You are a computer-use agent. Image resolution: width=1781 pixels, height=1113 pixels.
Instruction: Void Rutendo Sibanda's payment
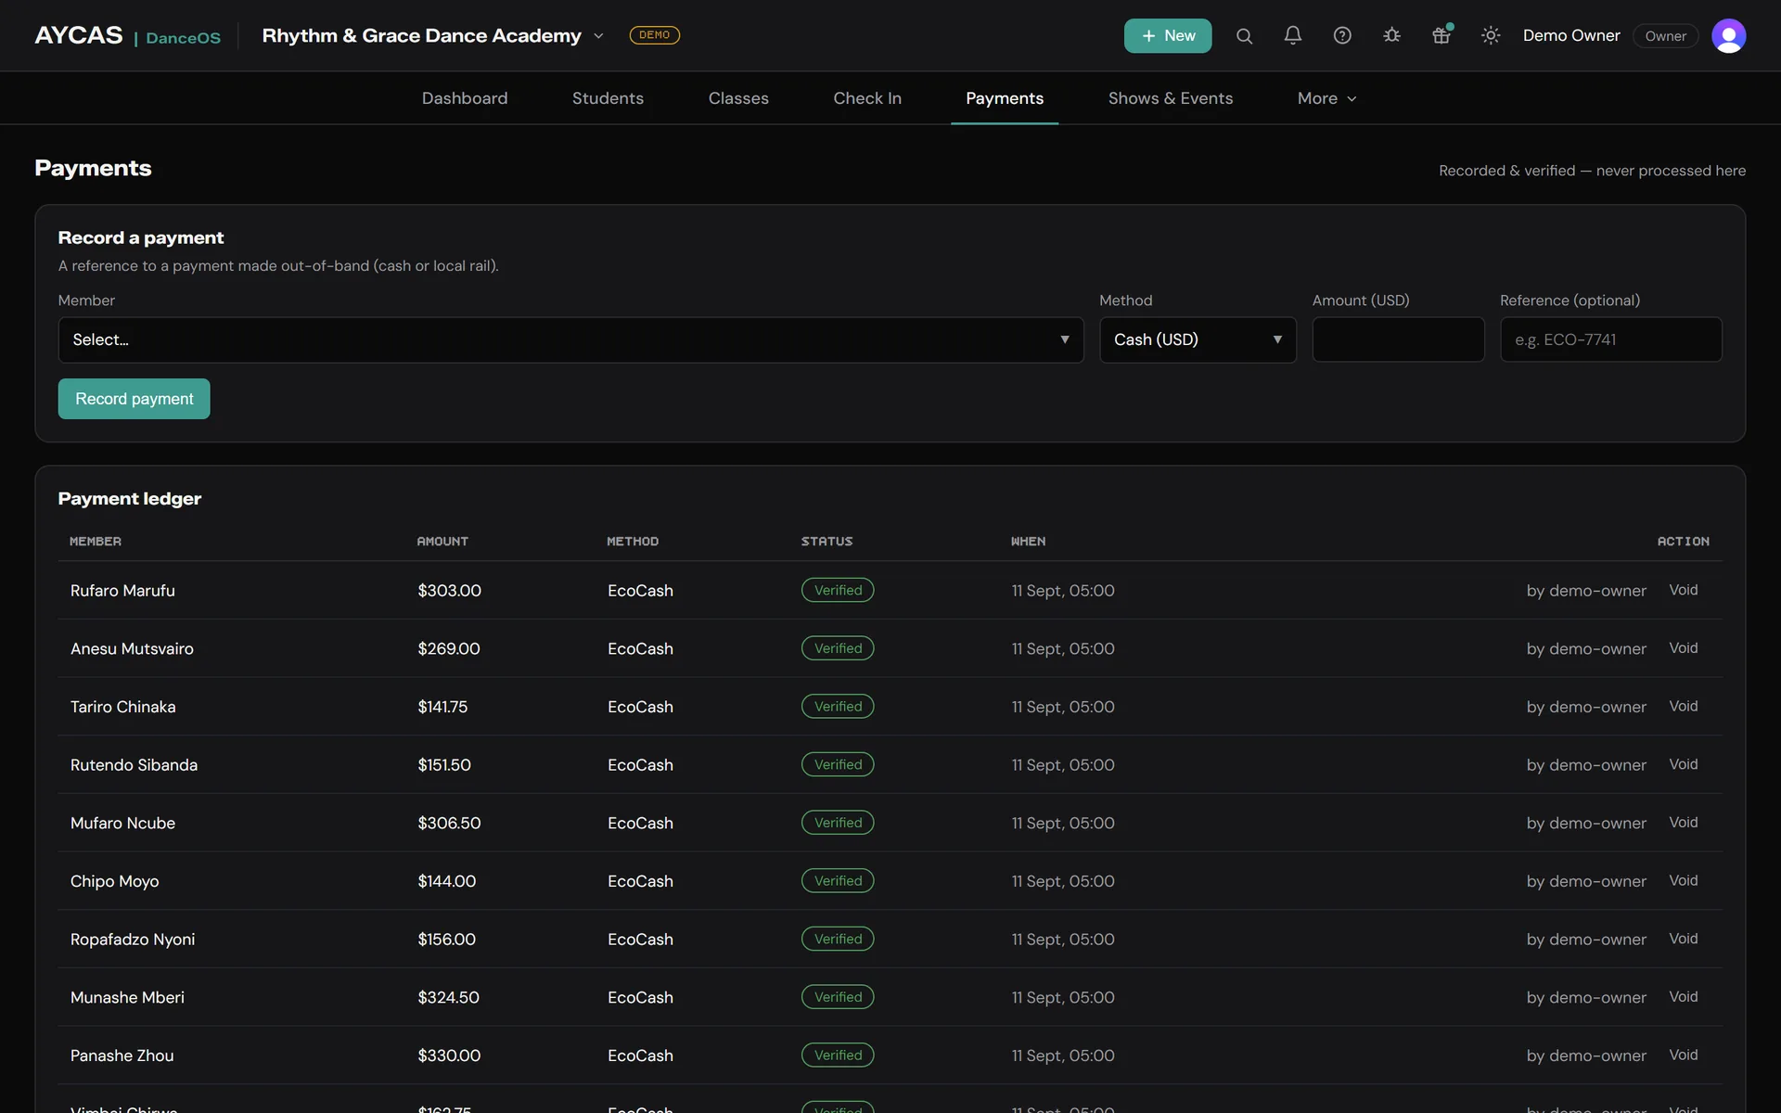(1684, 764)
